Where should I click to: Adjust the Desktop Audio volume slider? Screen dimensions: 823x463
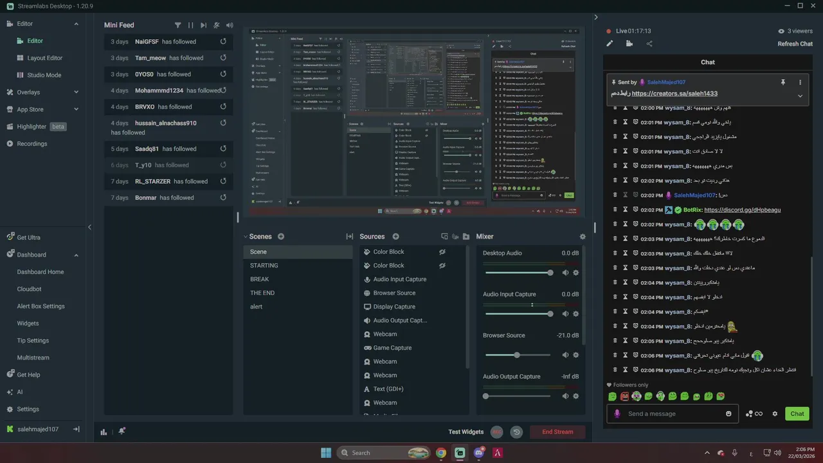point(518,273)
